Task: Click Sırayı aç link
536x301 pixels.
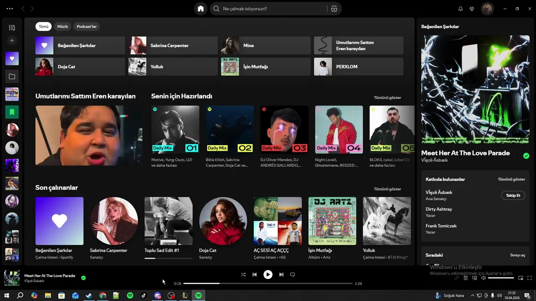Action: point(518,255)
